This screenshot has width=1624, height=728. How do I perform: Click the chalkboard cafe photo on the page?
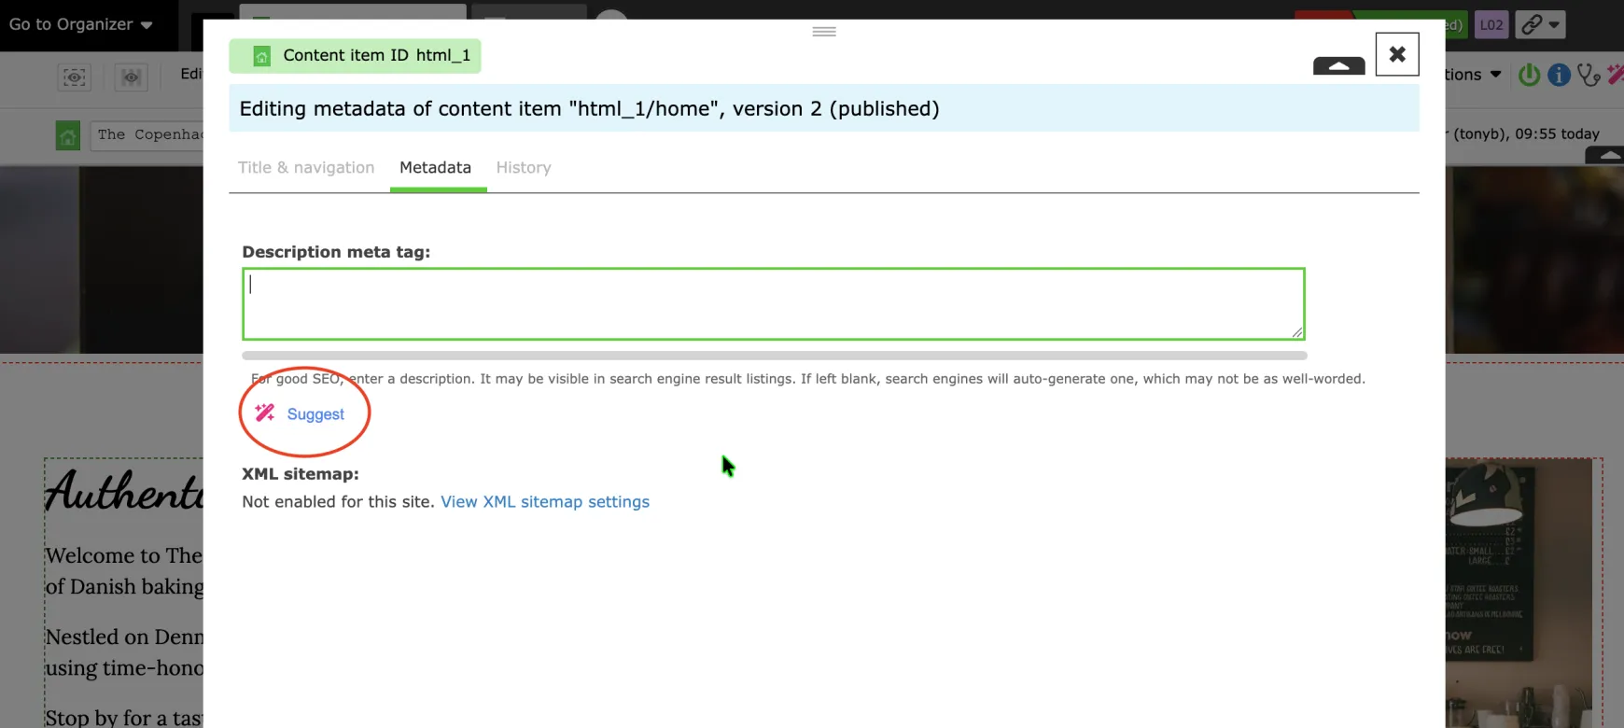coord(1519,593)
